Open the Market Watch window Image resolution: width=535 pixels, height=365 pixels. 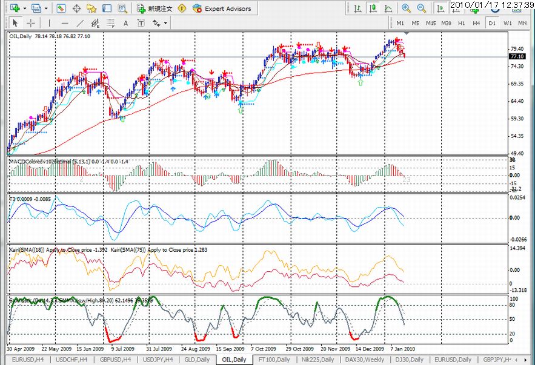[61, 8]
